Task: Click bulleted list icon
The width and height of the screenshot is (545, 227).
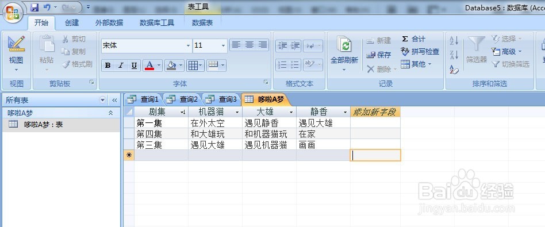Action: click(x=295, y=65)
